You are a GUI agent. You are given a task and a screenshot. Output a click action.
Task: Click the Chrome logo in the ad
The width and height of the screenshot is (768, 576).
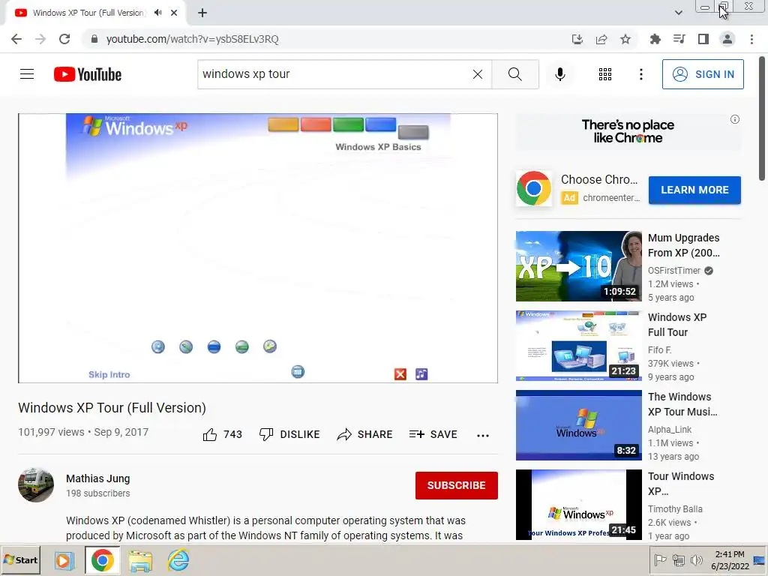coord(534,188)
